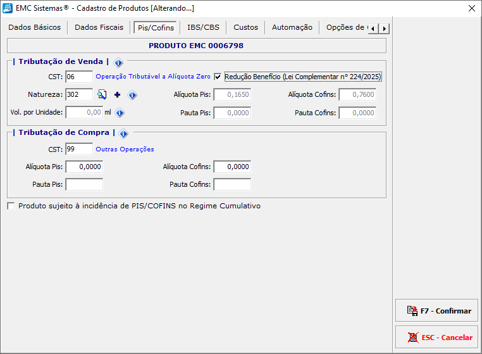Open the IBS/CBS tab
Viewport: 482px width, 354px height.
pyautogui.click(x=203, y=28)
